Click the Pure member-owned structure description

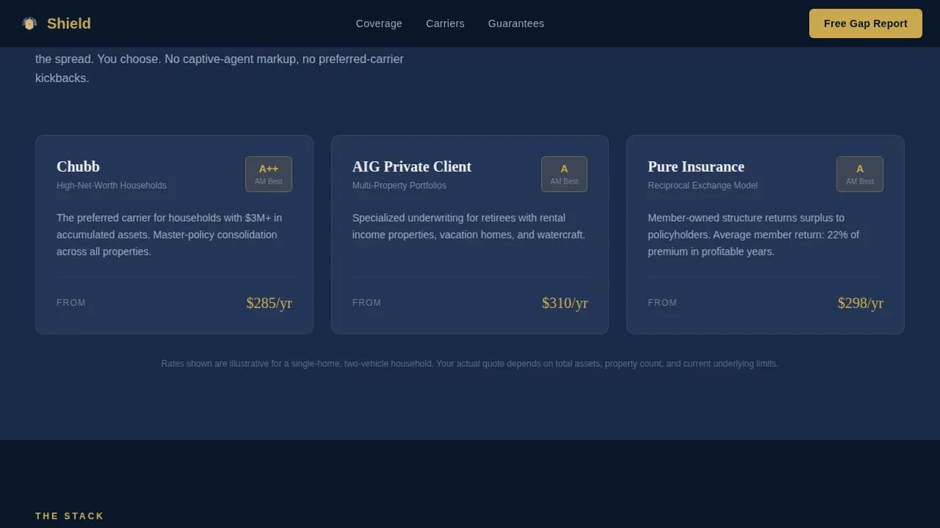[764, 235]
